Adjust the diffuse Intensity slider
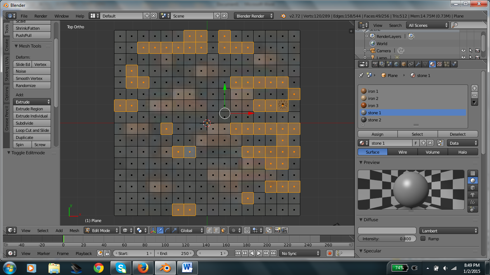Screen dimensions: 490x275 387,238
